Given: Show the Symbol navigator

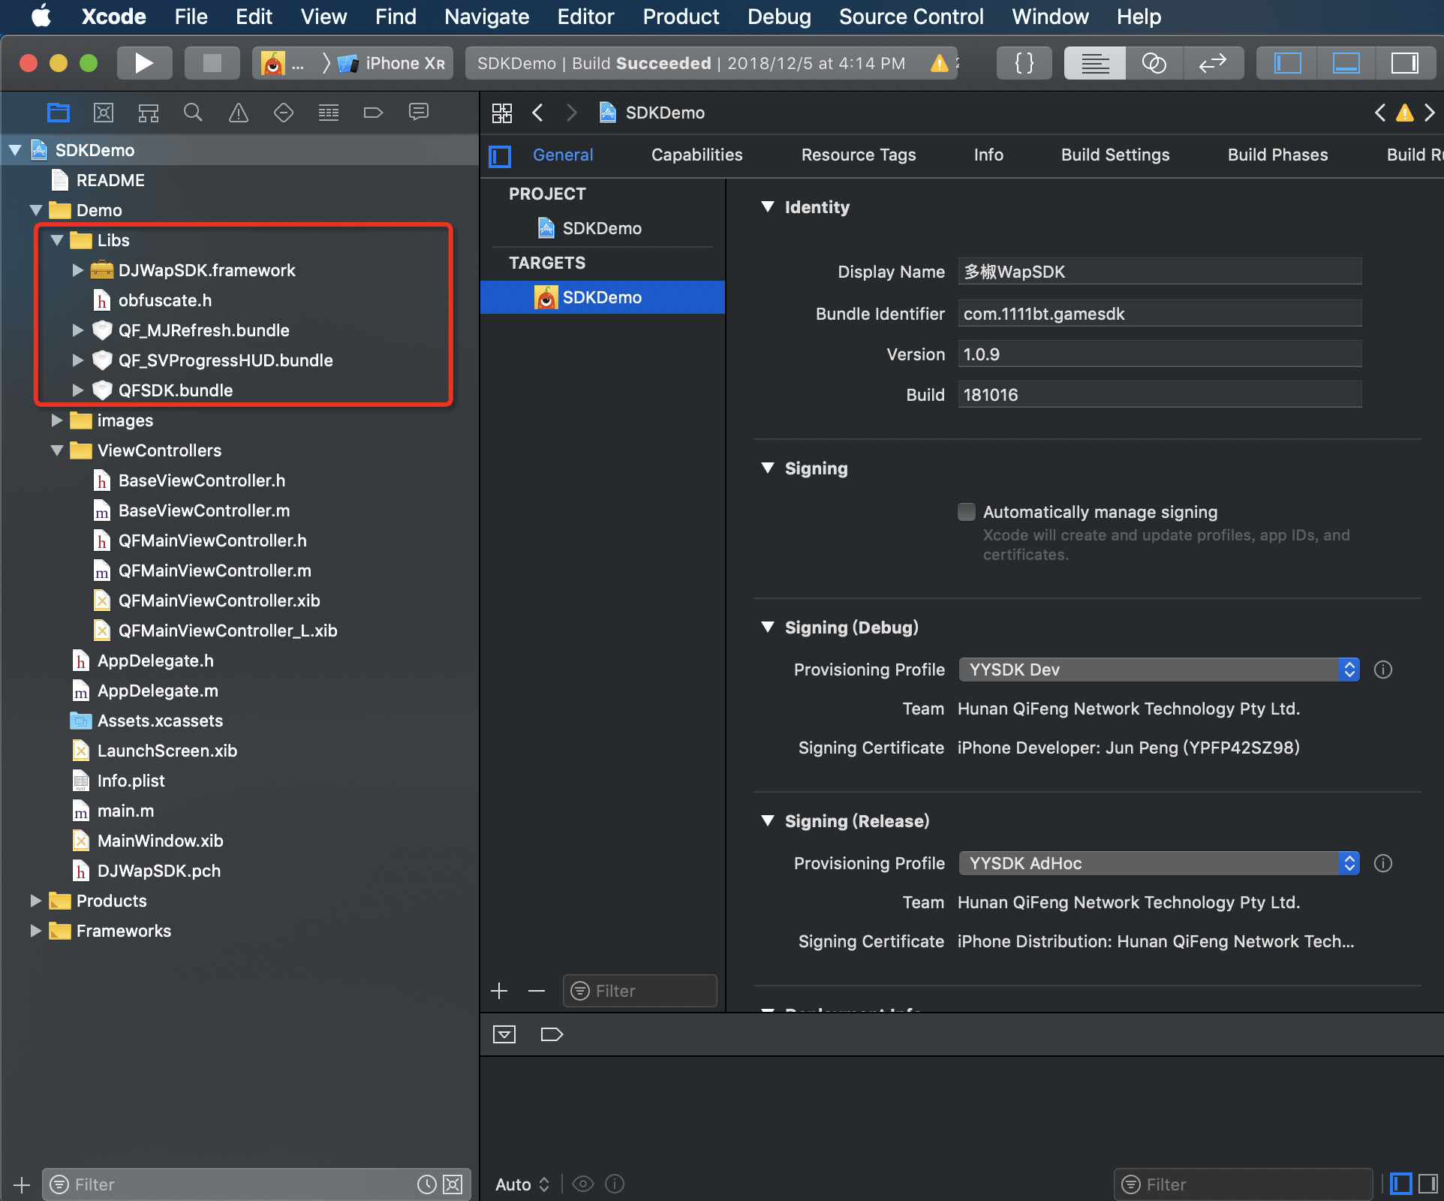Looking at the screenshot, I should pos(149,113).
